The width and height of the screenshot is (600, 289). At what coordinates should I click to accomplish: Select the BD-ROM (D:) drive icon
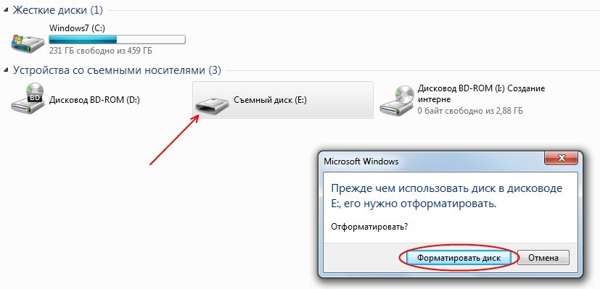28,99
